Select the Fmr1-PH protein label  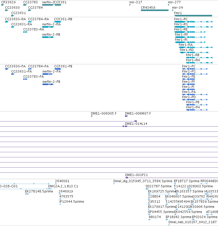(x=193, y=107)
